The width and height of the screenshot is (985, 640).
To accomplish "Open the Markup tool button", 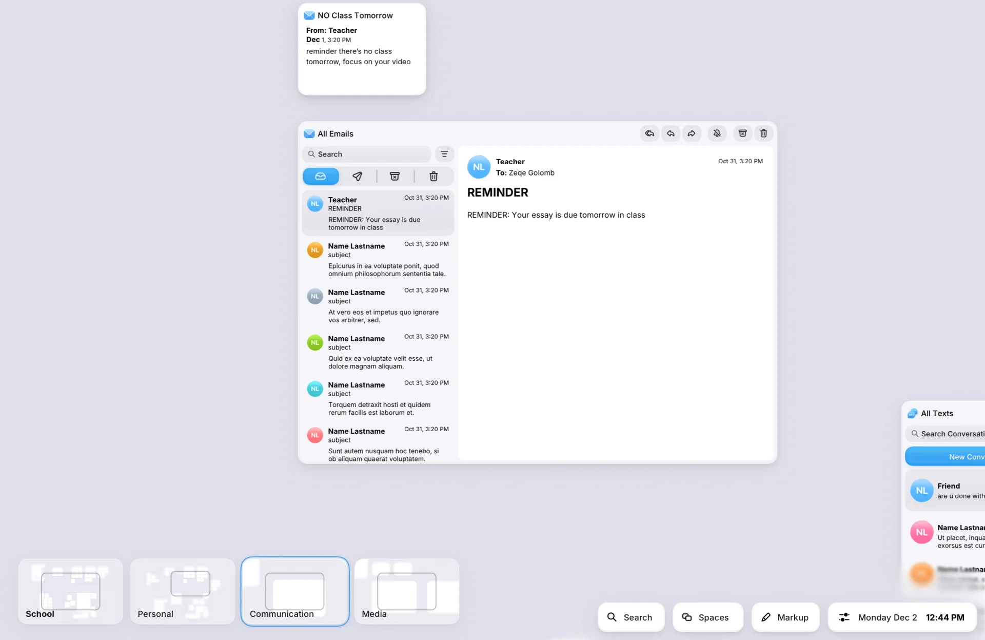I will pyautogui.click(x=785, y=617).
